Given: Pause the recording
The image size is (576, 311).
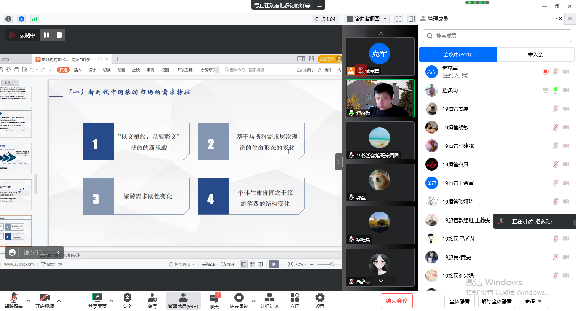Looking at the screenshot, I should click(46, 35).
